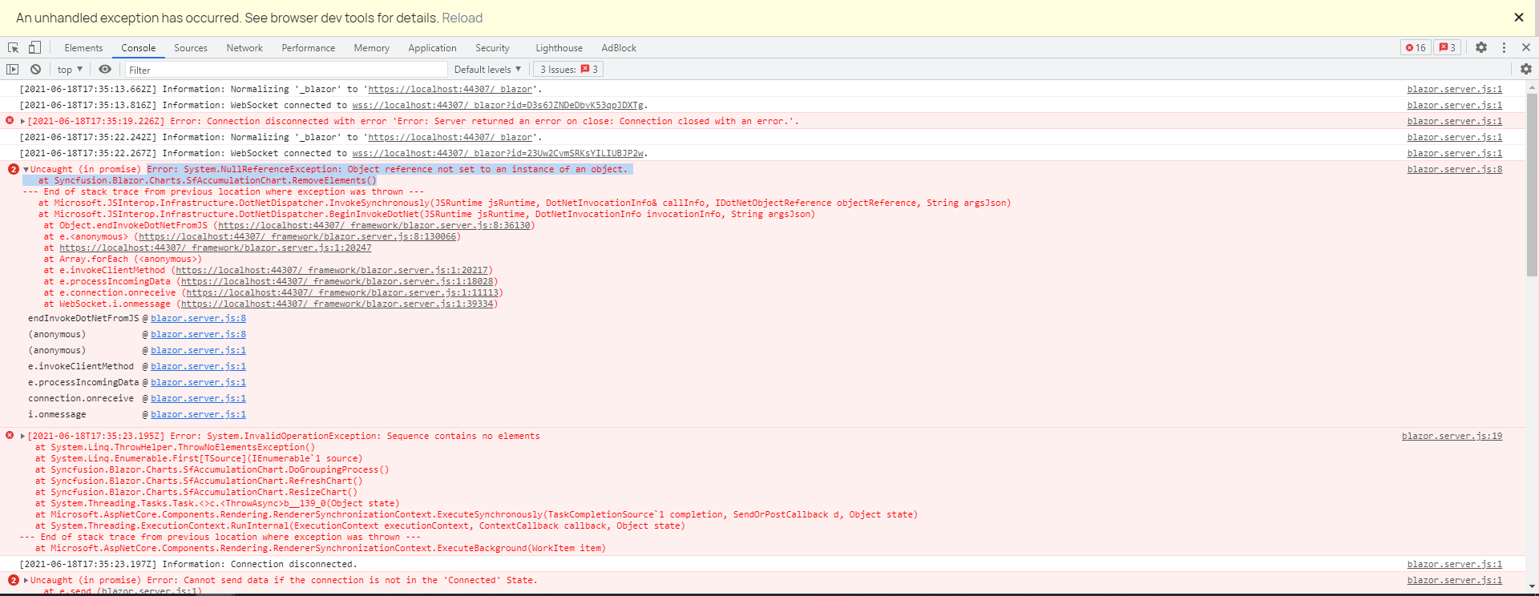Open DevTools settings gear icon
The image size is (1539, 596).
1481,48
